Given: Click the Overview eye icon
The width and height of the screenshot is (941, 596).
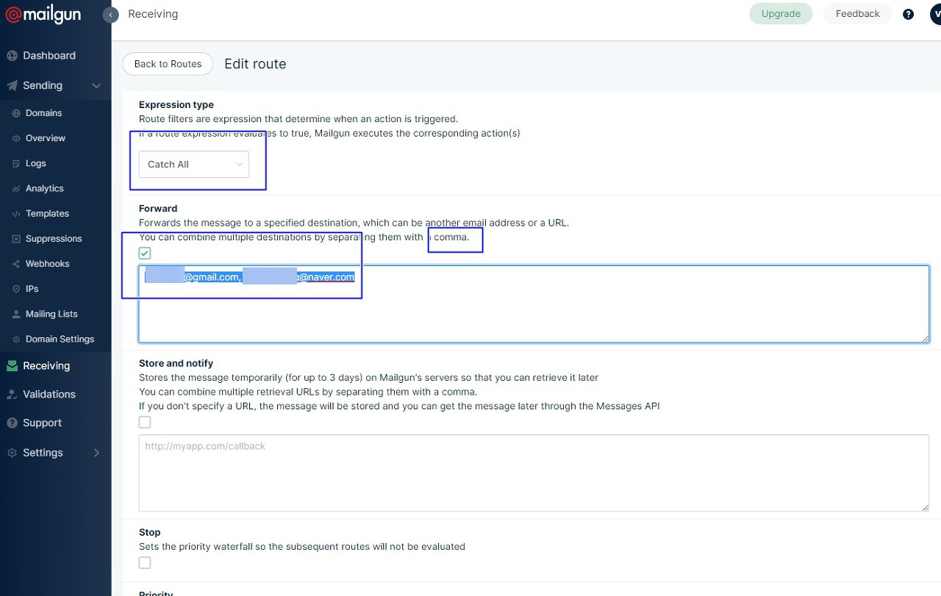Looking at the screenshot, I should (16, 138).
